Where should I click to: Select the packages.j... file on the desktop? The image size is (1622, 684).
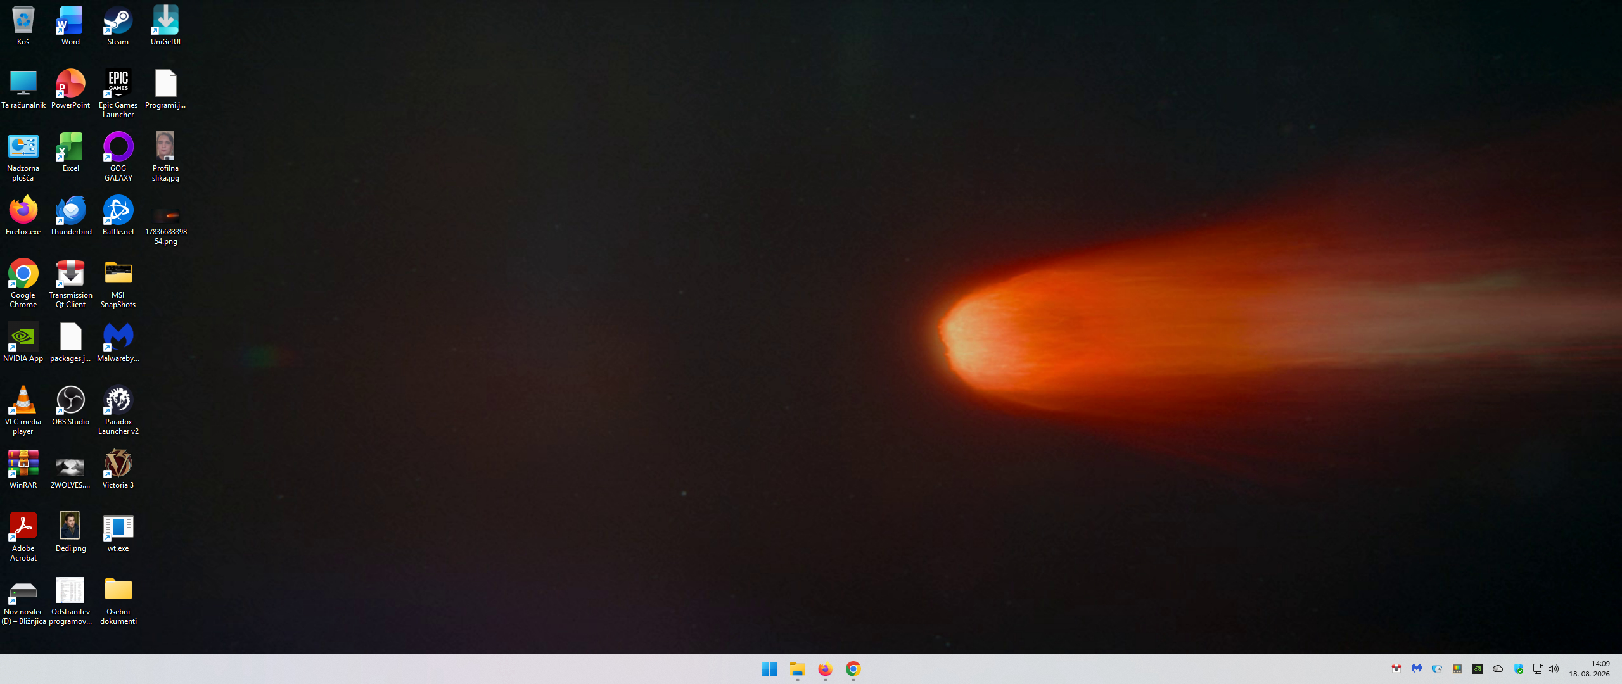(70, 342)
